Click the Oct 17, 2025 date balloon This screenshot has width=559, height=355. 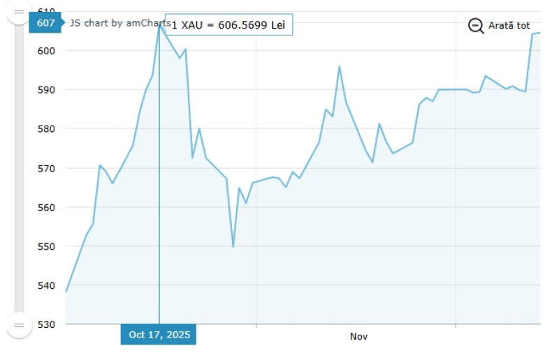(x=159, y=335)
